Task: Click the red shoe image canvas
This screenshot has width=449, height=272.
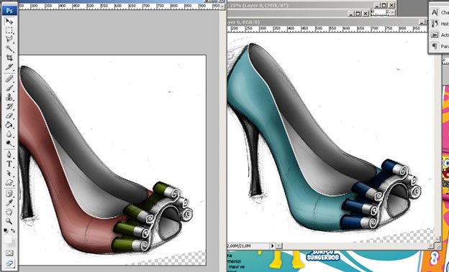Action: [x=112, y=160]
